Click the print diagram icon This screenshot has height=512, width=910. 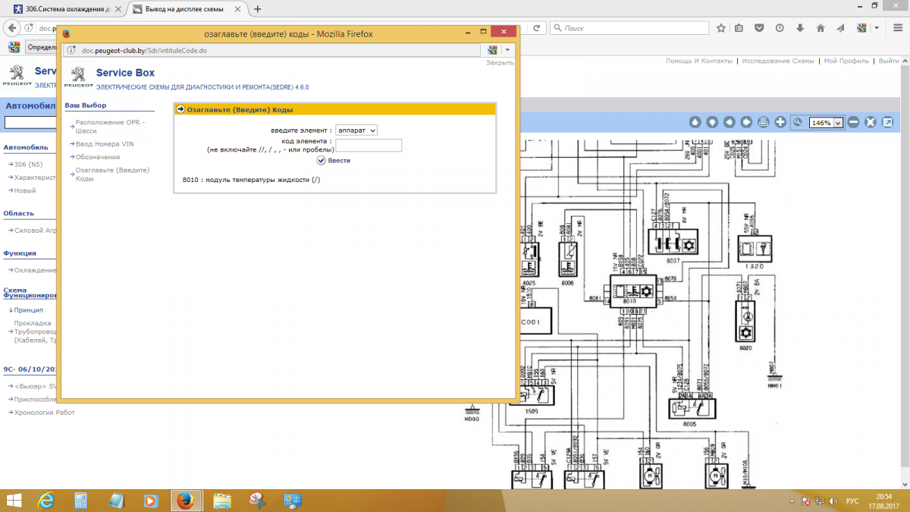click(764, 122)
